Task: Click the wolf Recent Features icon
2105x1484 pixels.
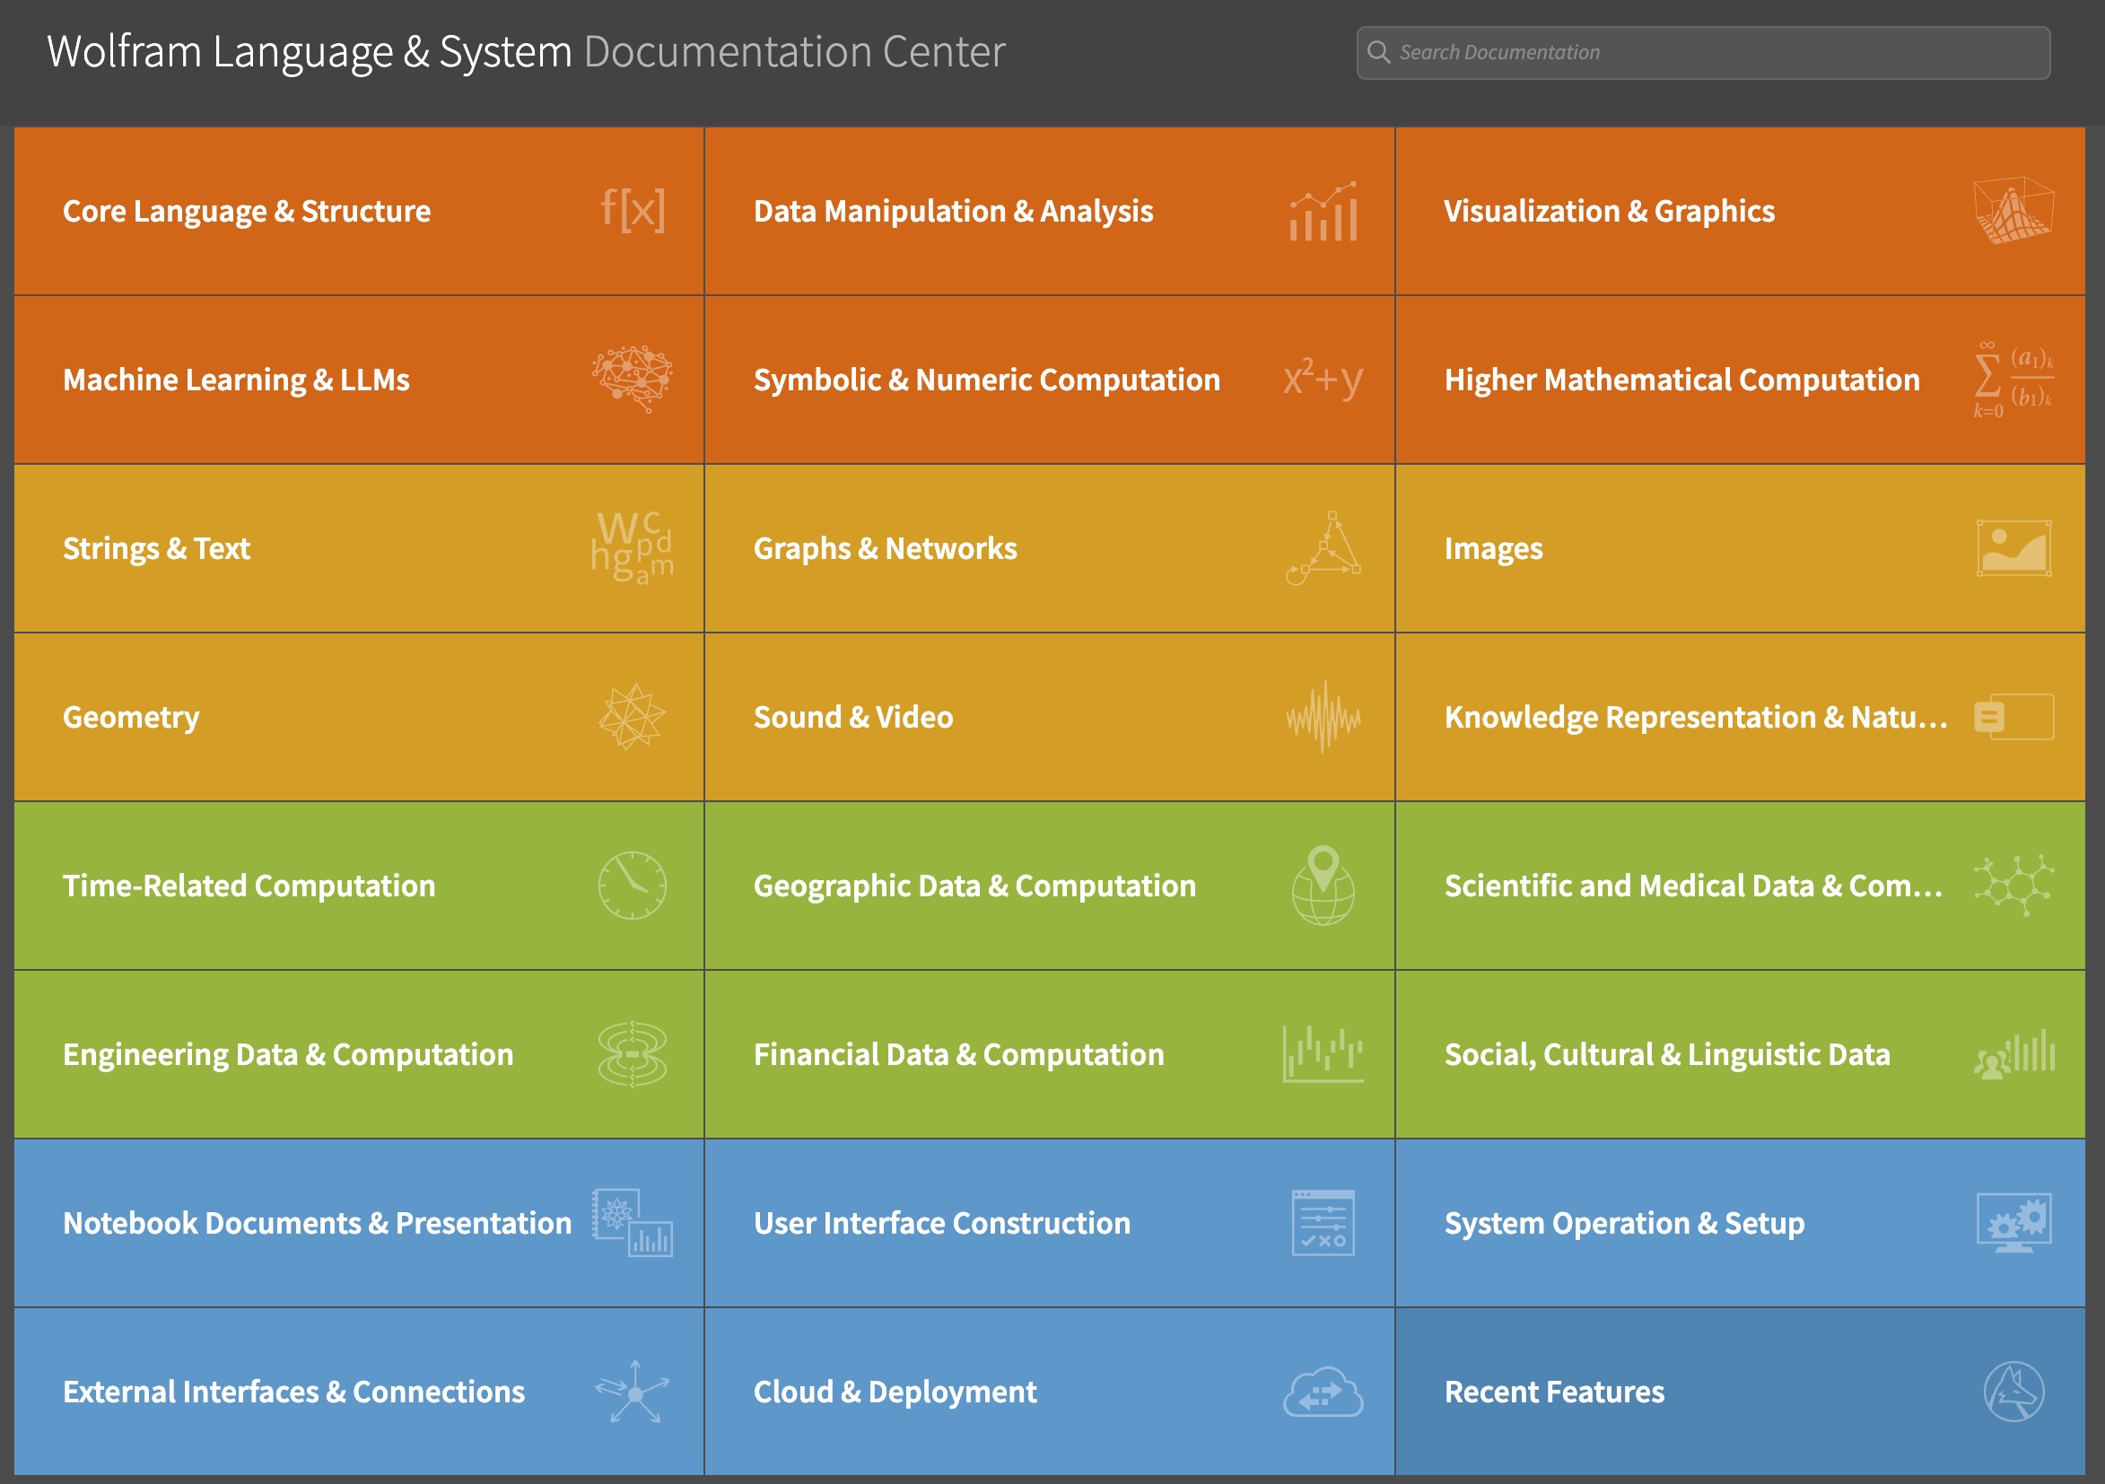Action: tap(2013, 1392)
